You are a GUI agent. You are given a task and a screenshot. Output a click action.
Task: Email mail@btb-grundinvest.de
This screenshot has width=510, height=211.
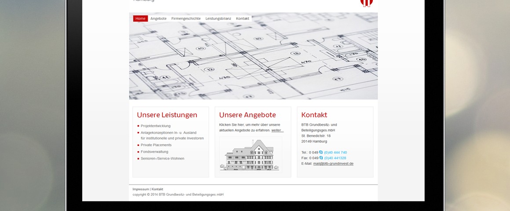[333, 164]
